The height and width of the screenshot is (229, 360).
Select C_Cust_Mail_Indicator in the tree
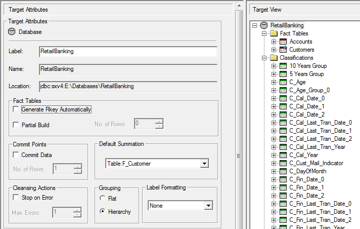316,163
